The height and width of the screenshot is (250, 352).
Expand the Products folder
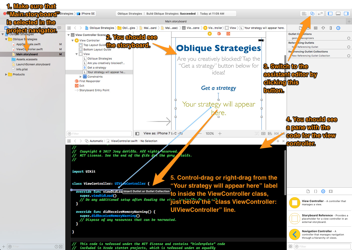click(6, 74)
